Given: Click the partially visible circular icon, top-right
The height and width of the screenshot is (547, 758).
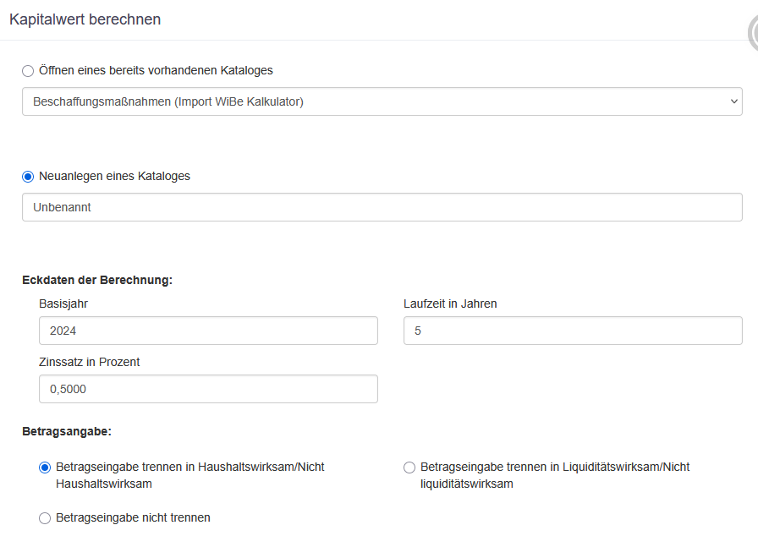Looking at the screenshot, I should coord(753,34).
